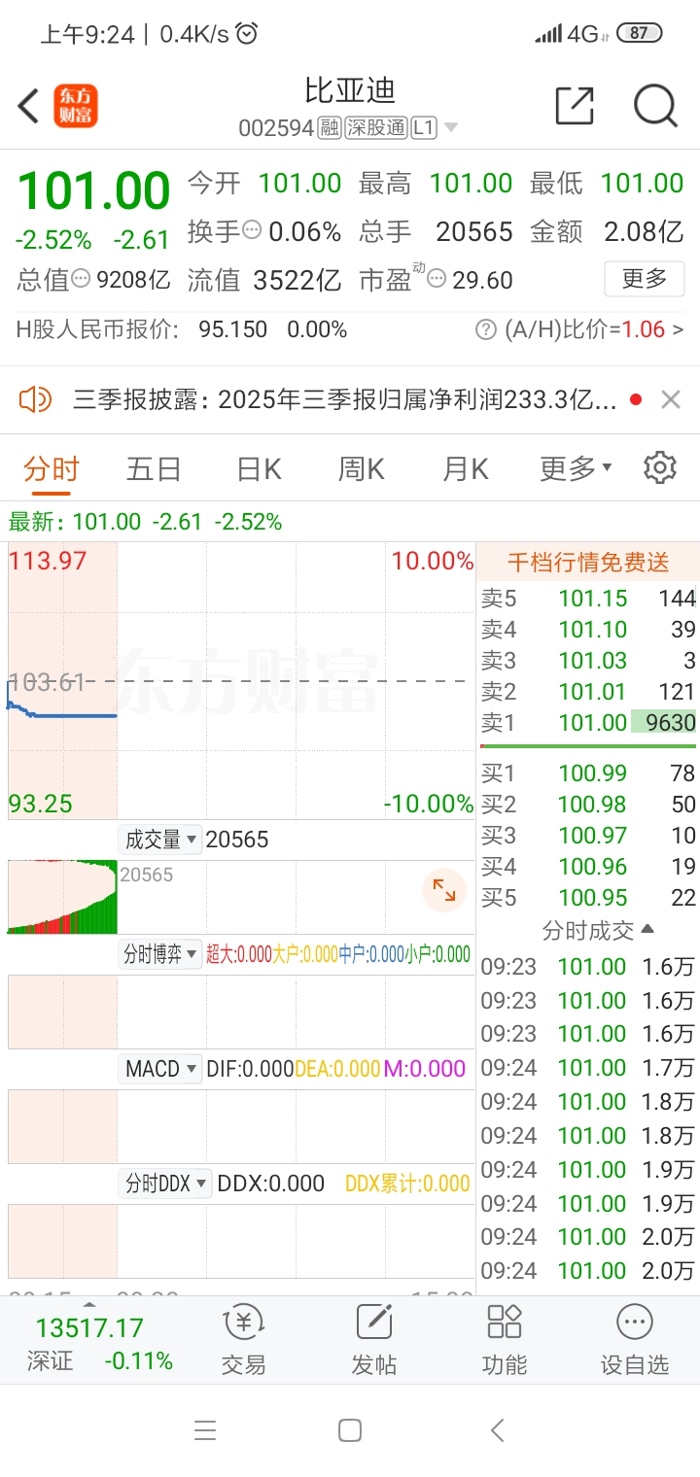Tap 卖3 101.03 order row
Image resolution: width=700 pixels, height=1477 pixels.
(x=588, y=661)
